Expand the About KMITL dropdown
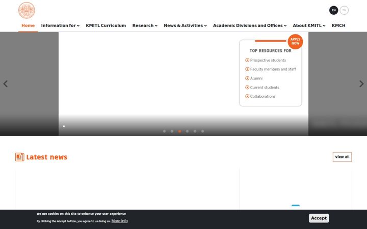The height and width of the screenshot is (229, 367). click(309, 25)
